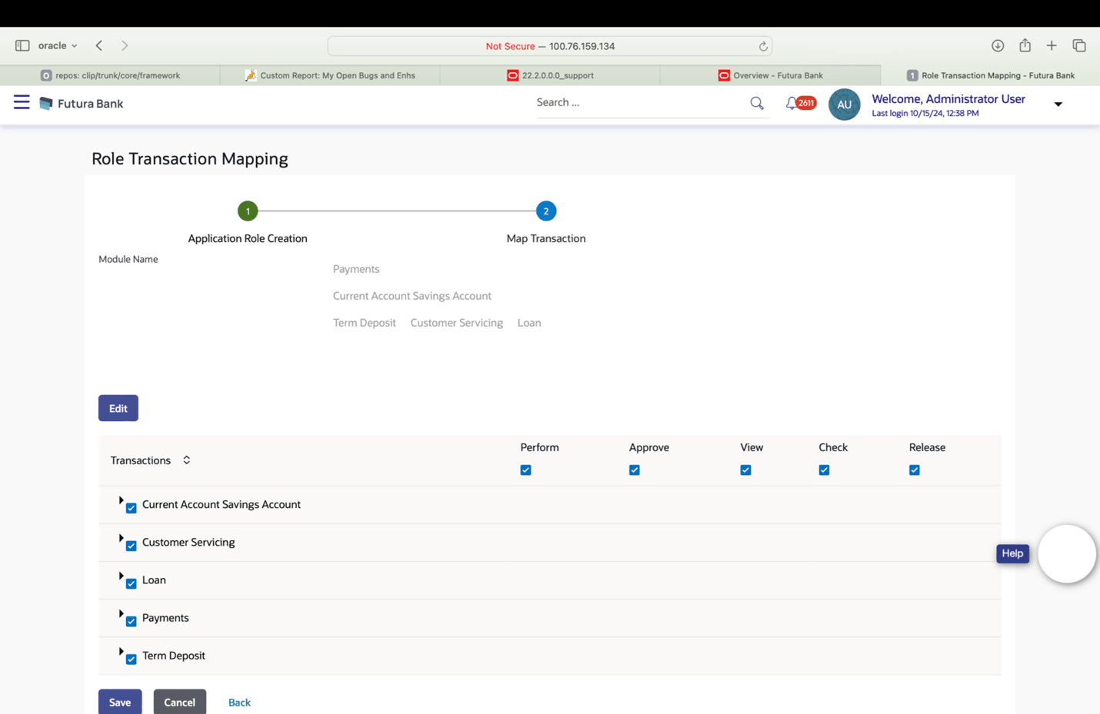Screen dimensions: 1100x714
Task: Uncheck the Customer Servicing row checkbox
Action: click(132, 546)
